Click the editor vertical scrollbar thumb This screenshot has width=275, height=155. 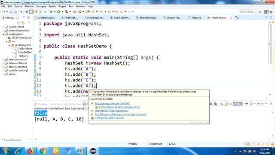[269, 44]
